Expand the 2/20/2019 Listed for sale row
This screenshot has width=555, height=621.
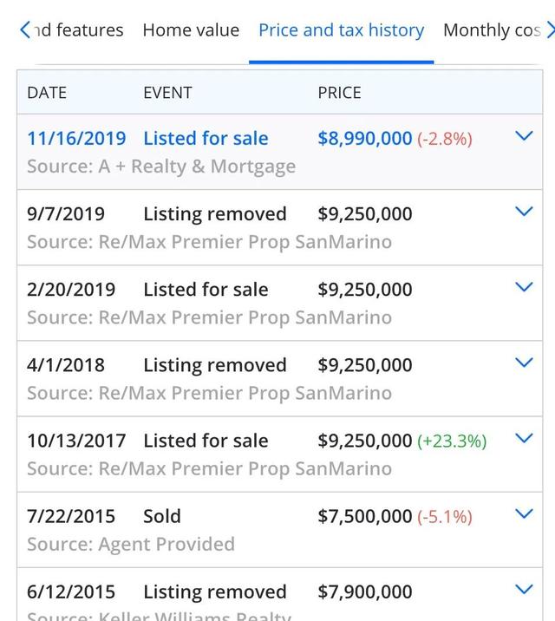click(524, 287)
